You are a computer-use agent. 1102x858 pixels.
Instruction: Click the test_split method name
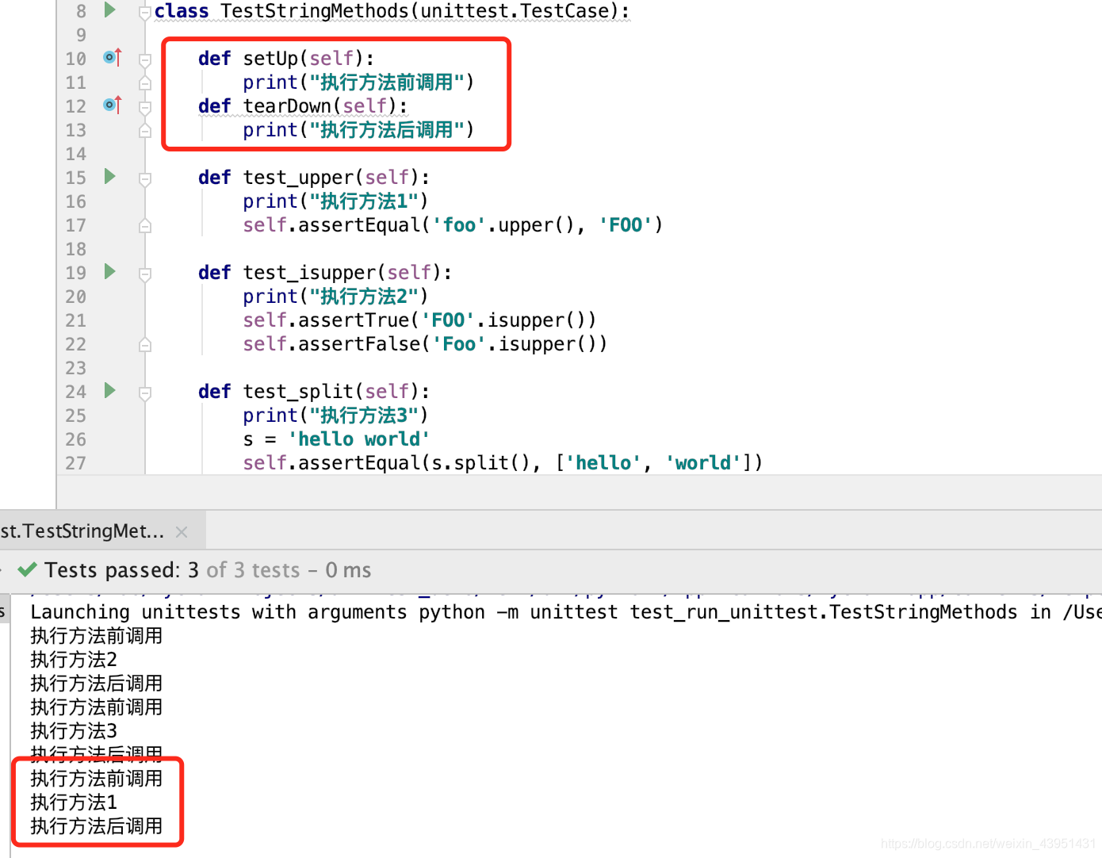click(x=298, y=392)
